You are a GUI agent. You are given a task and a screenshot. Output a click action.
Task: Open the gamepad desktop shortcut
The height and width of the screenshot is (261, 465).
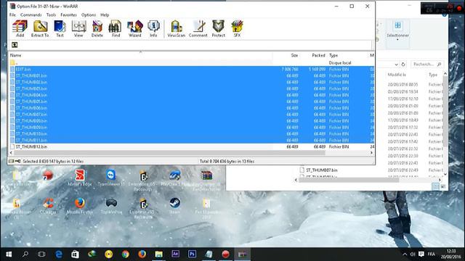click(111, 206)
